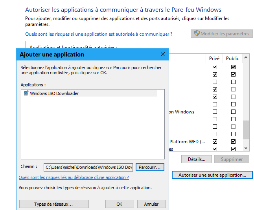Viewport: 254px width, 210px height.
Task: Sort by the Public column header
Action: point(232,58)
